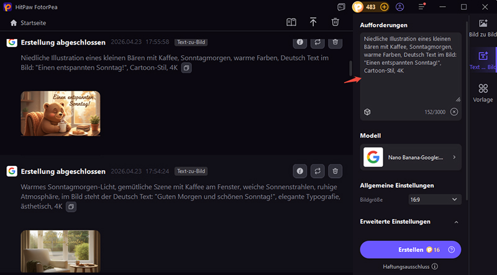
Task: Show info for the bear illustration result
Action: click(300, 42)
